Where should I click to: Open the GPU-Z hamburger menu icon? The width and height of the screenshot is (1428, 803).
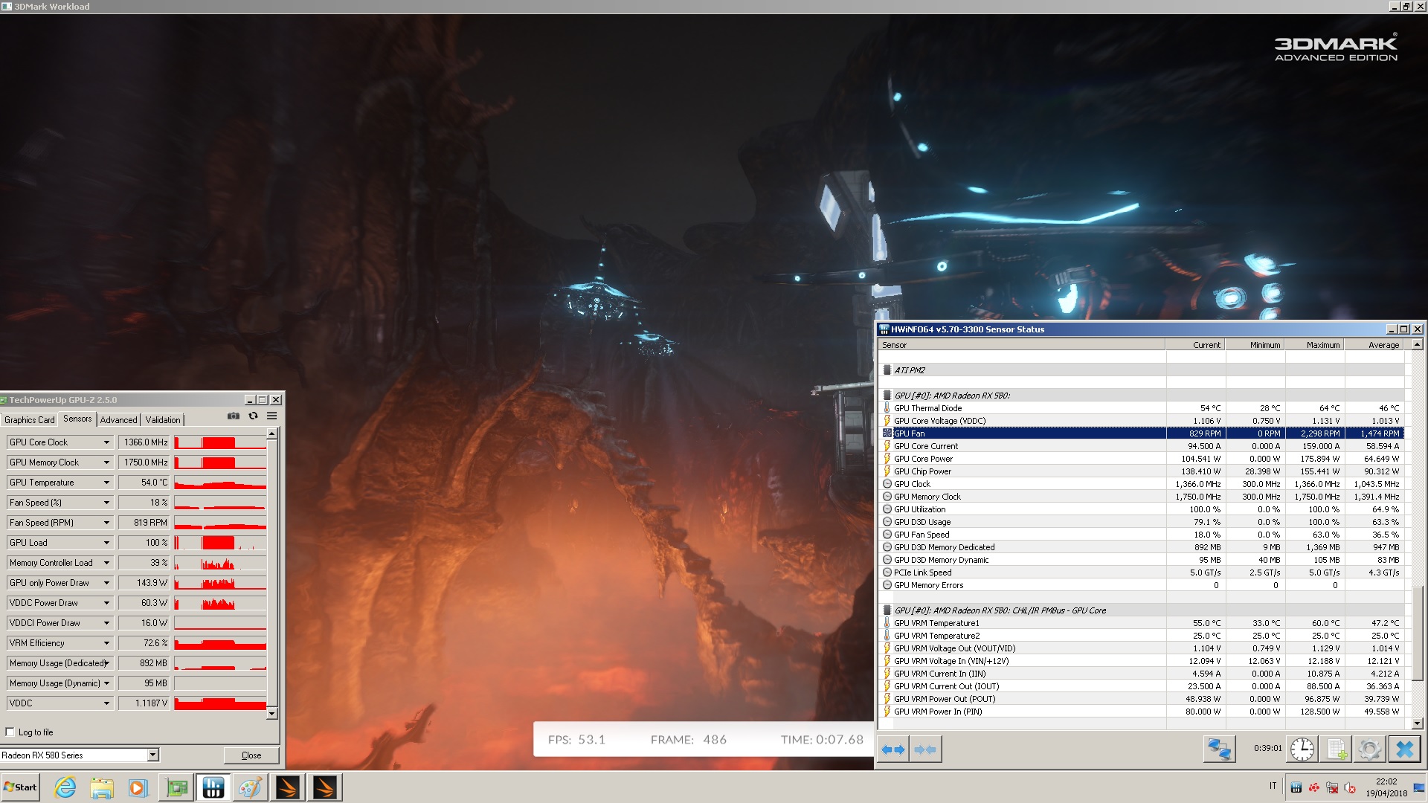(x=272, y=416)
